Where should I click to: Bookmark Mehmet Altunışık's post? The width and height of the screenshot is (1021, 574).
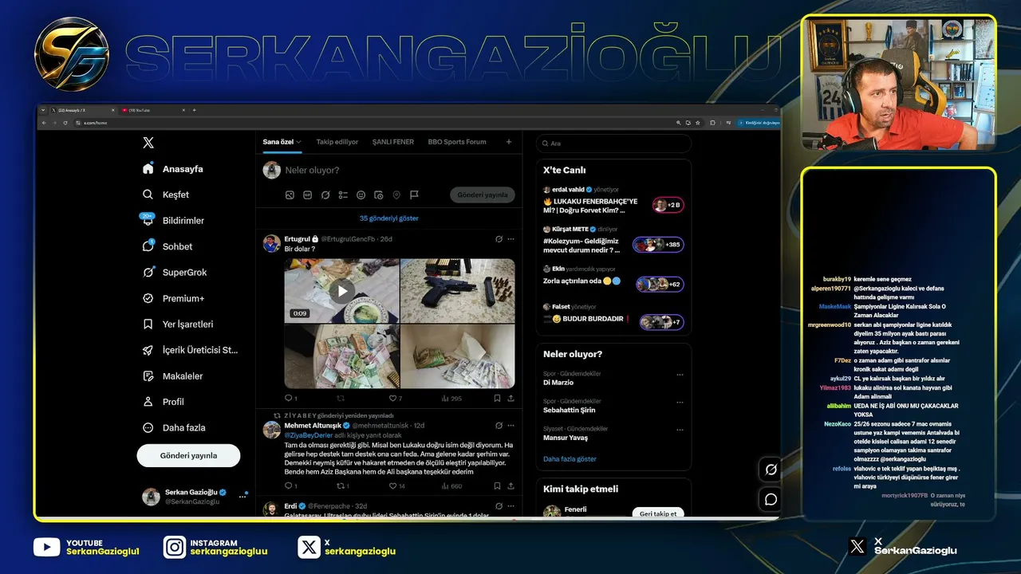[497, 486]
